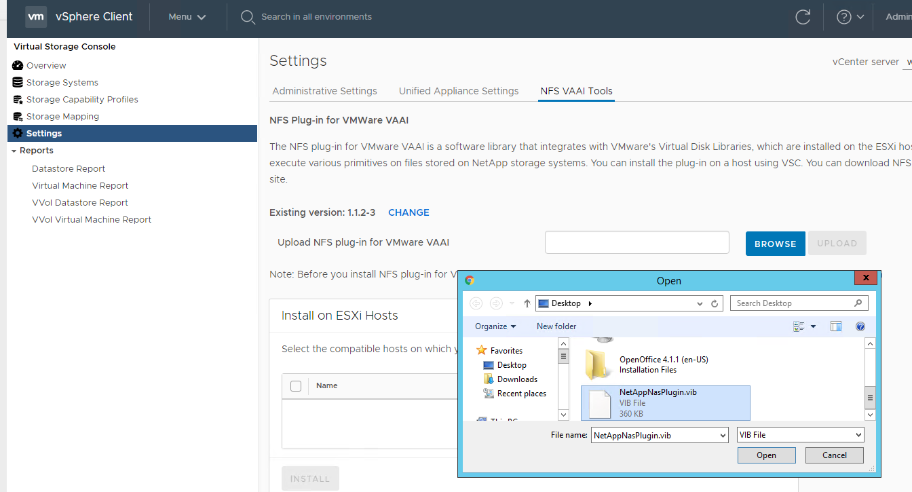912x492 pixels.
Task: Click the Storage Systems database icon
Action: pyautogui.click(x=18, y=83)
